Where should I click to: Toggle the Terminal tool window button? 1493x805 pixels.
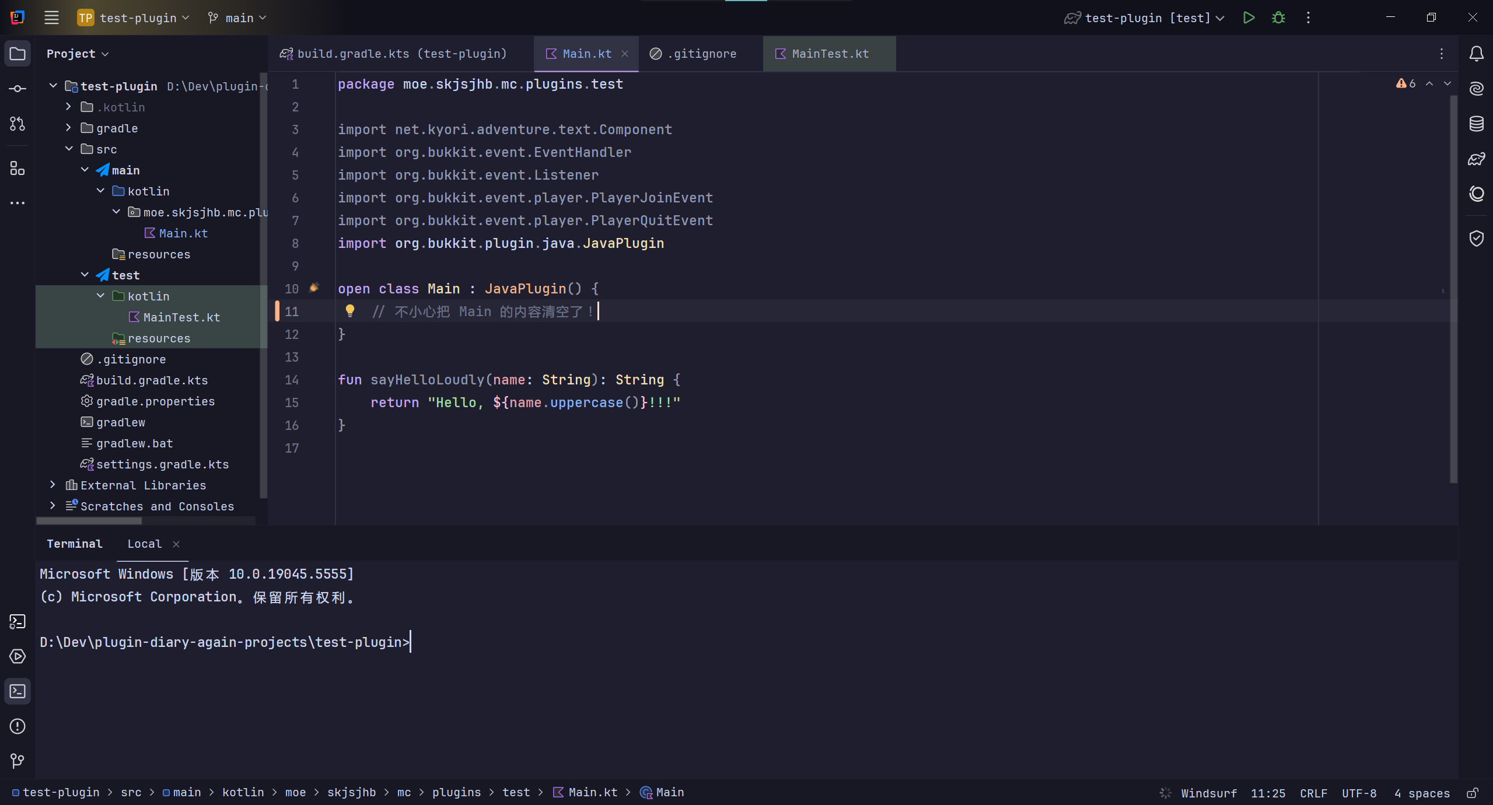pos(18,691)
